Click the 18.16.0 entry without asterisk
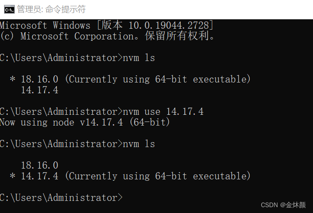Image resolution: width=313 pixels, height=213 pixels. (39, 165)
